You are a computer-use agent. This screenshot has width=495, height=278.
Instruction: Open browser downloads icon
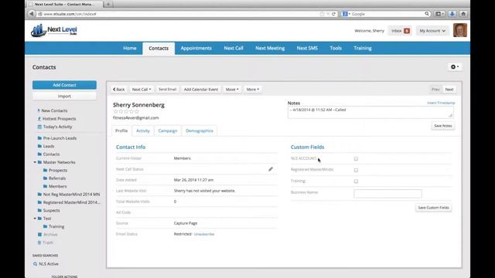coord(452,14)
